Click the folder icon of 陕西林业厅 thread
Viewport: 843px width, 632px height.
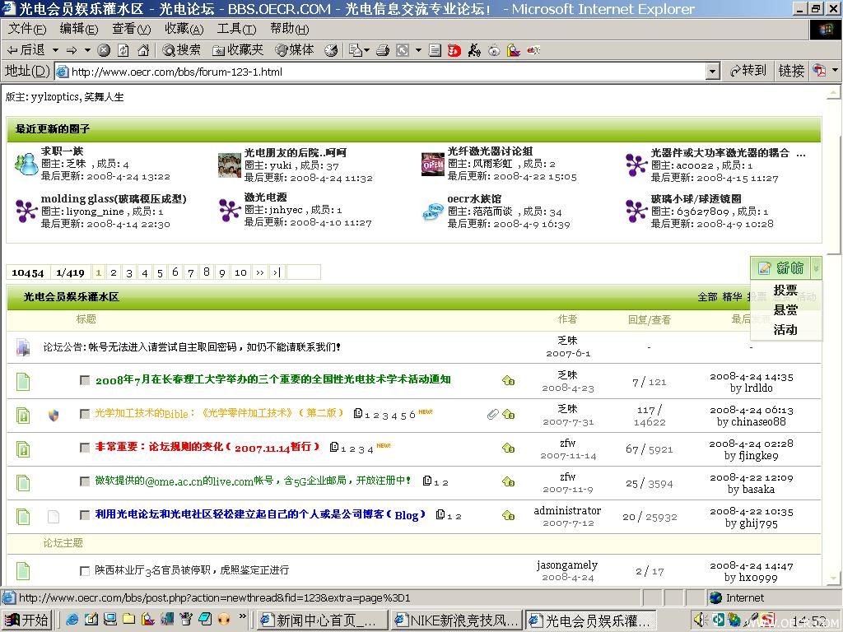click(23, 570)
